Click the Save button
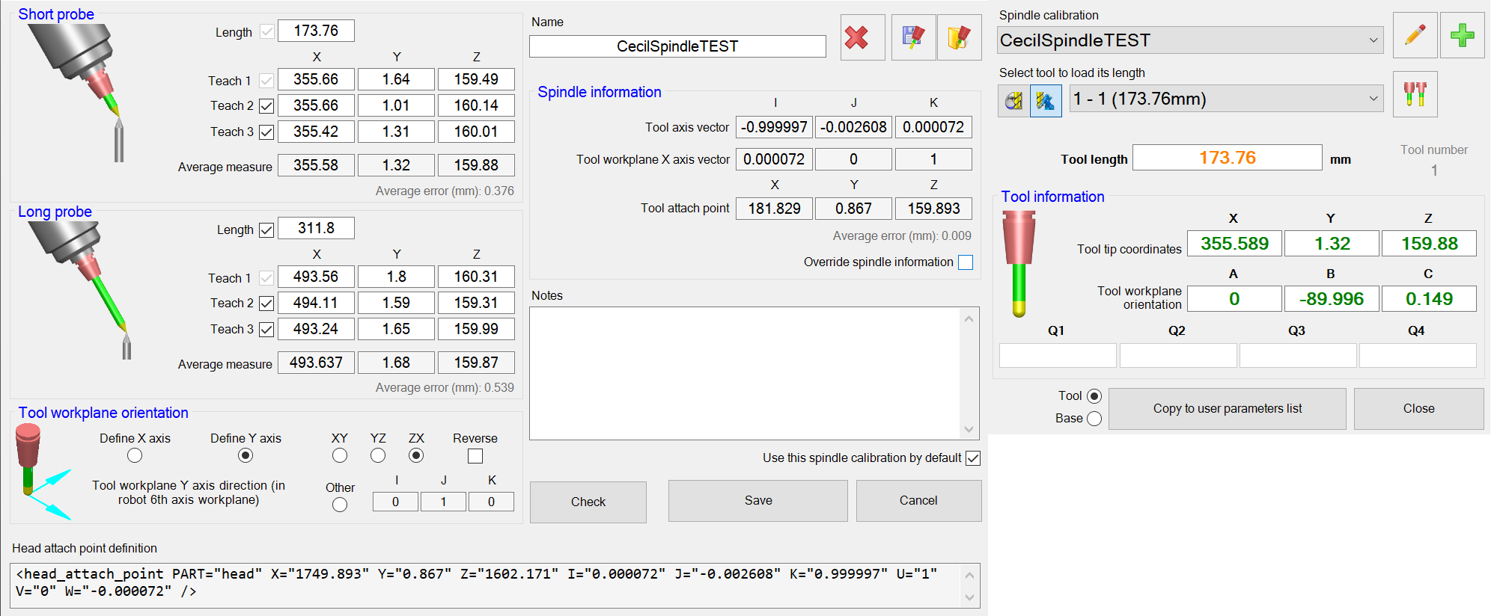 pos(757,501)
